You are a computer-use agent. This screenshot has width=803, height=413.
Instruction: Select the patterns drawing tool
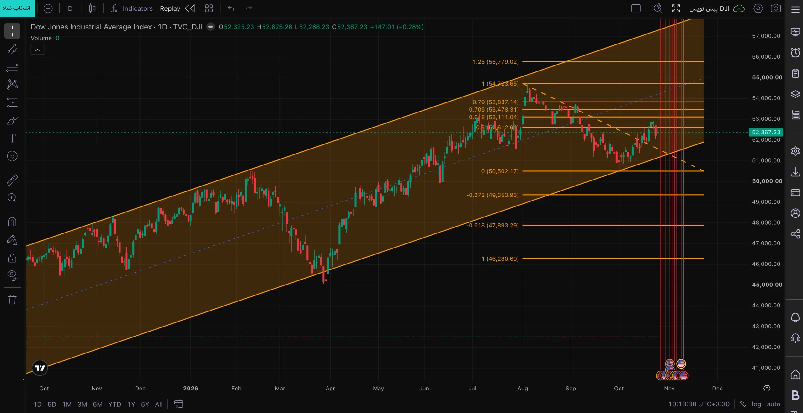coord(12,84)
